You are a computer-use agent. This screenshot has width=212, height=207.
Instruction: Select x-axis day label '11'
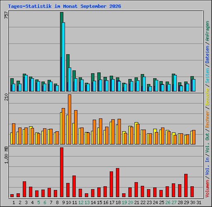click(75, 202)
